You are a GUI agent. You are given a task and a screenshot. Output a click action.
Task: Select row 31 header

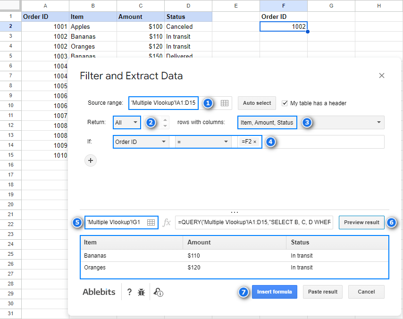click(10, 313)
